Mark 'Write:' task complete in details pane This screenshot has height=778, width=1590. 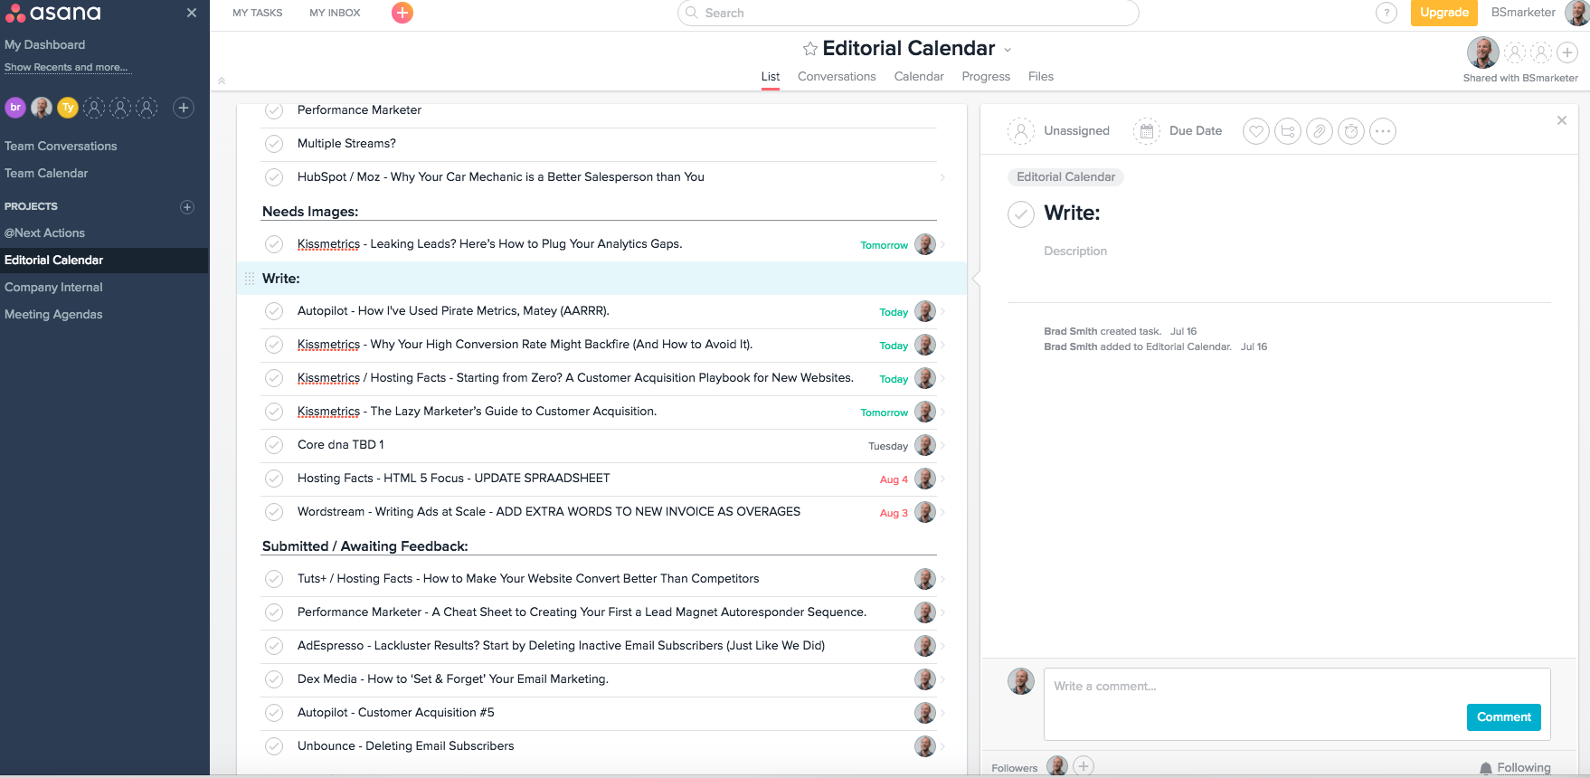point(1020,213)
